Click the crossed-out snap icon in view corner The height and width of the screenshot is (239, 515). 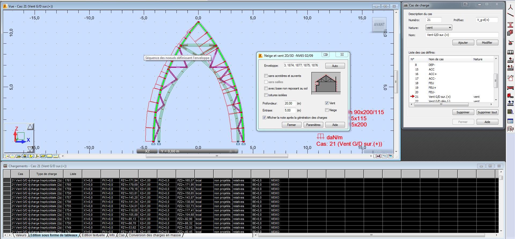pos(378,156)
